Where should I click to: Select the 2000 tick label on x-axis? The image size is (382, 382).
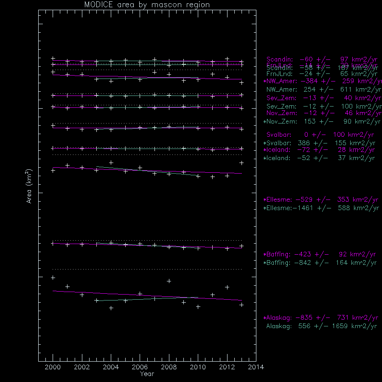[x=53, y=367]
